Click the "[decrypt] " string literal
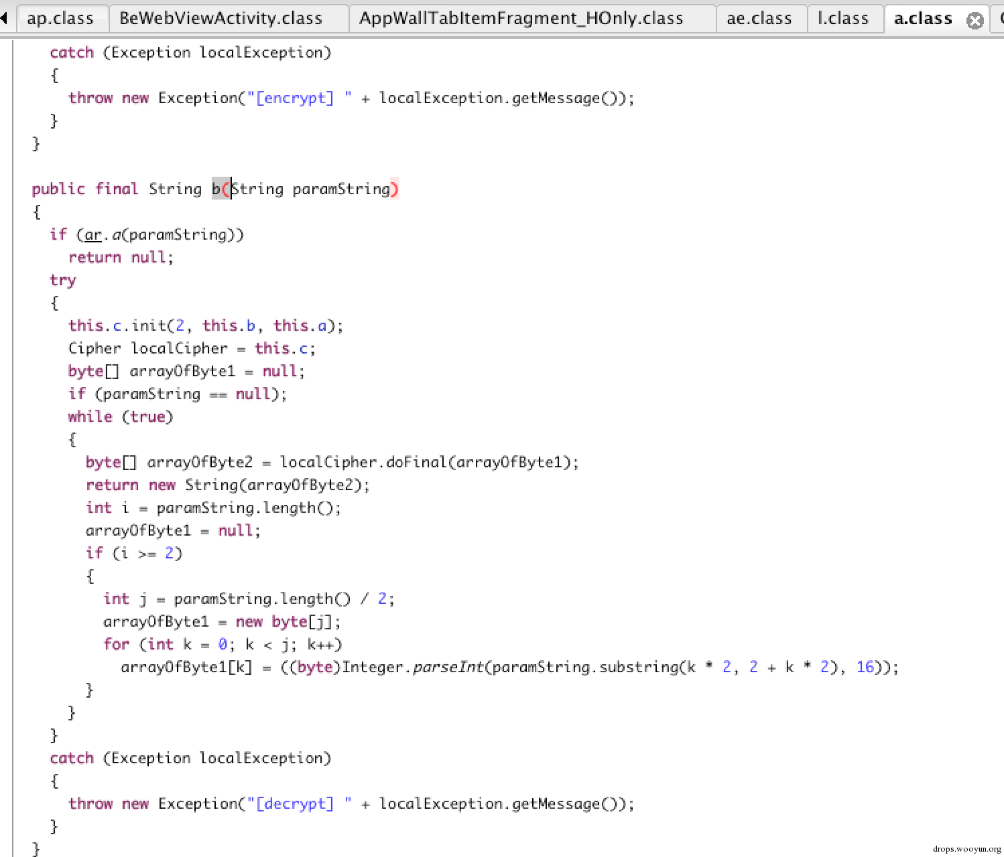Viewport: 1004px width, 857px height. coord(300,803)
